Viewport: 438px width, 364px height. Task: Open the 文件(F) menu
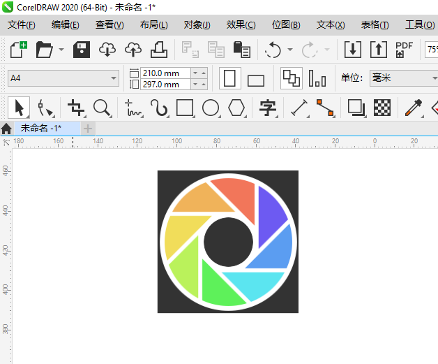pyautogui.click(x=22, y=25)
